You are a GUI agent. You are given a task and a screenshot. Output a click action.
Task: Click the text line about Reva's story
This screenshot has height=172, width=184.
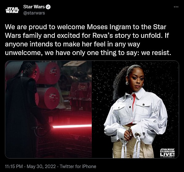(x=87, y=35)
